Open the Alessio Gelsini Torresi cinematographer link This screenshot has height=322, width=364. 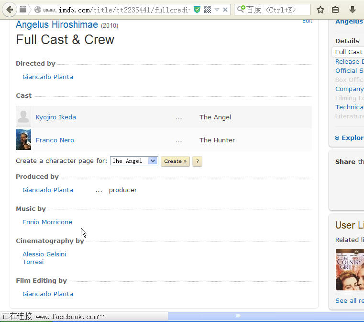[44, 258]
